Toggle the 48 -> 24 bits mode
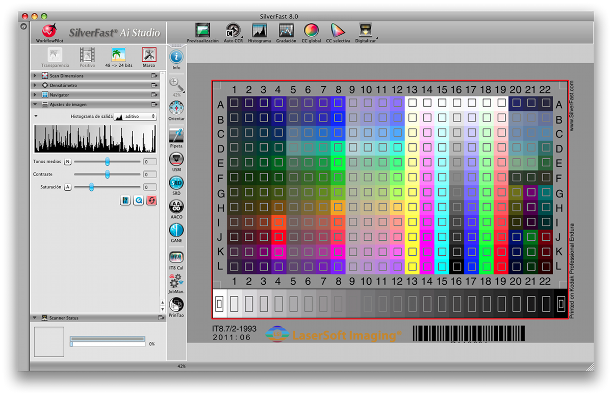This screenshot has height=396, width=612. click(118, 55)
